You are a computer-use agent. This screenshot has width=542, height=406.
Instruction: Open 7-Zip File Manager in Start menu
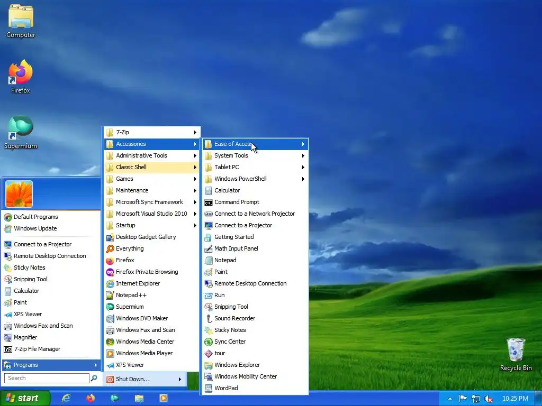[x=51, y=349]
